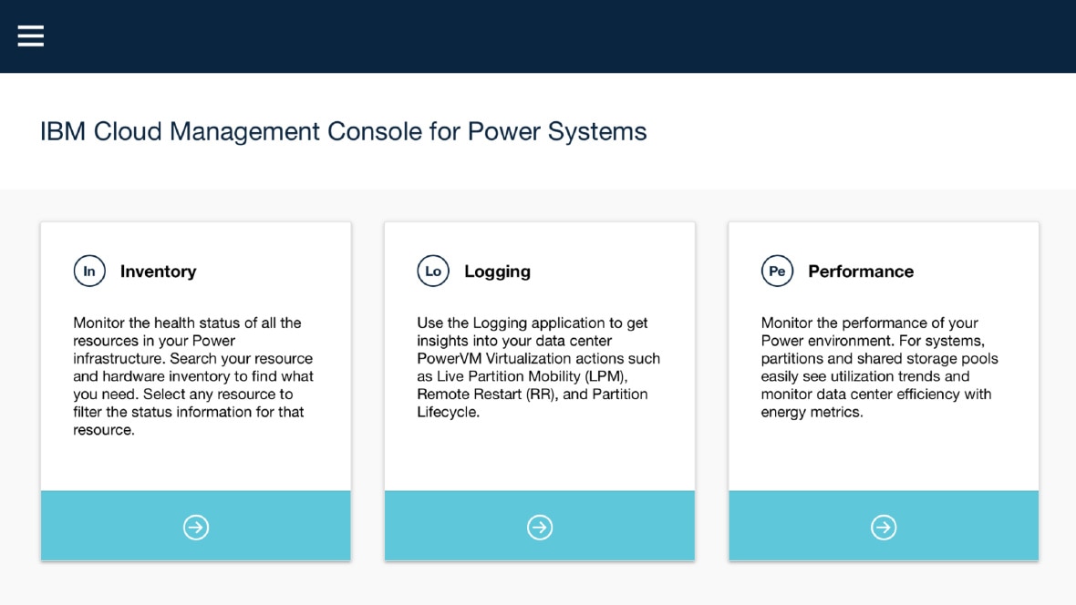Click the IBM Cloud Management Console heading

[x=343, y=132]
